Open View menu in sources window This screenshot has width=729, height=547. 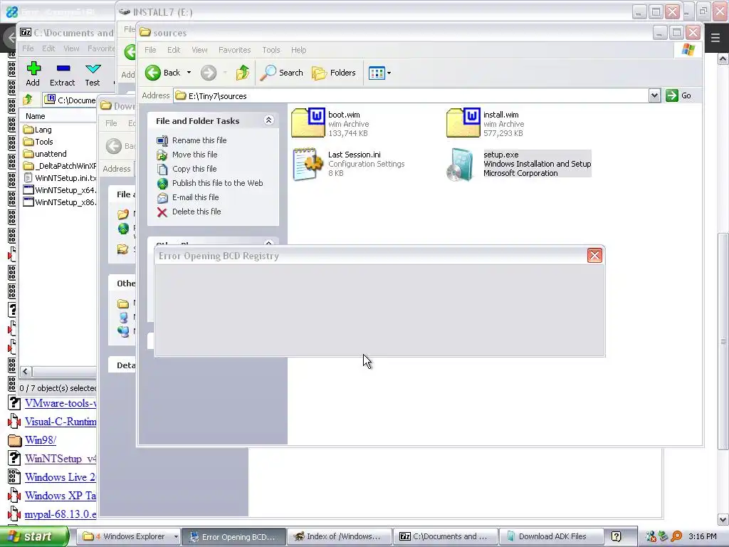tap(199, 50)
